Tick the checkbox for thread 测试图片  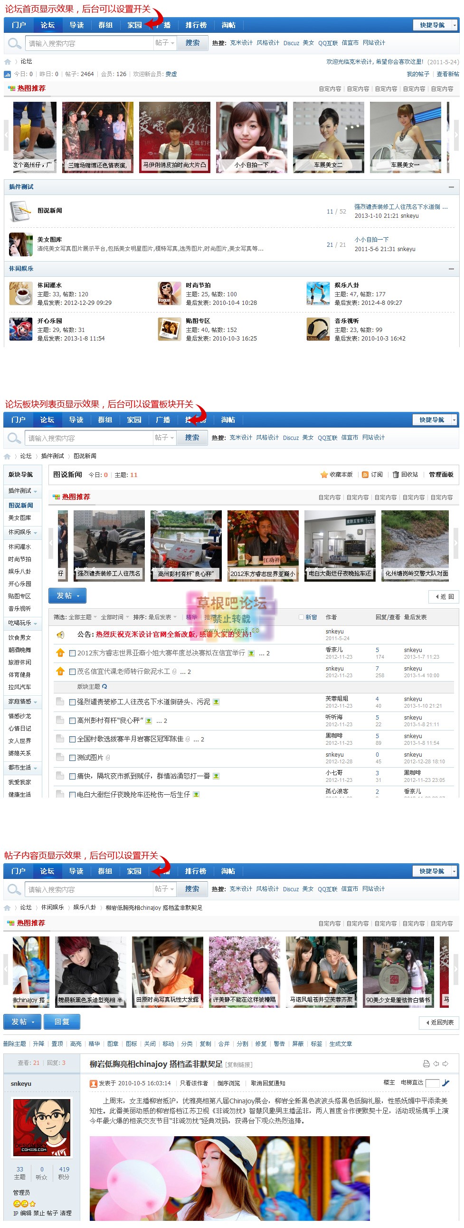[x=72, y=758]
